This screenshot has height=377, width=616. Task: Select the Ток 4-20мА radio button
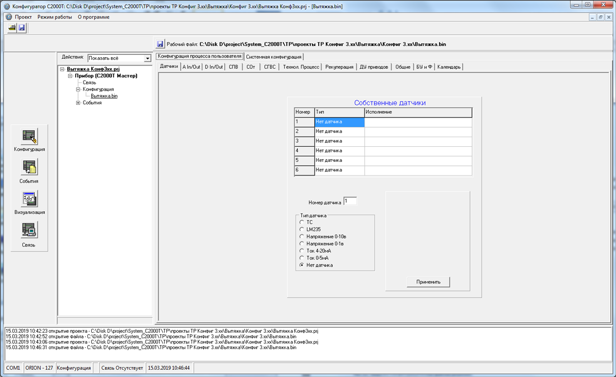pos(302,251)
